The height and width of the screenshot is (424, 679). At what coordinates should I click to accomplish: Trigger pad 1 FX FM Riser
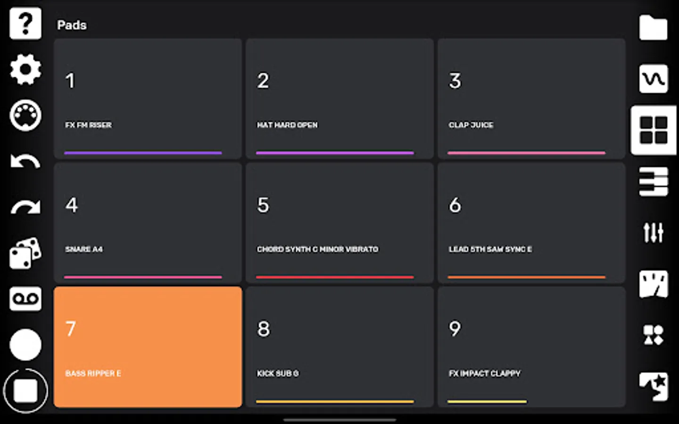148,99
